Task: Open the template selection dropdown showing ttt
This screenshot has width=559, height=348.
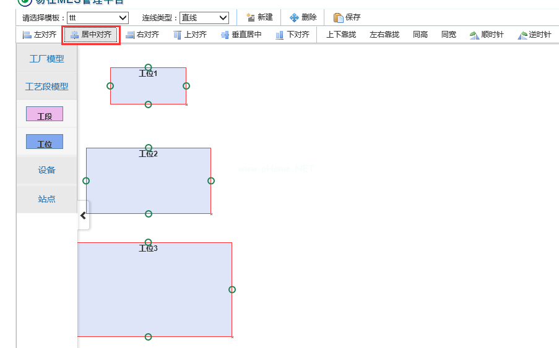Action: pos(97,18)
